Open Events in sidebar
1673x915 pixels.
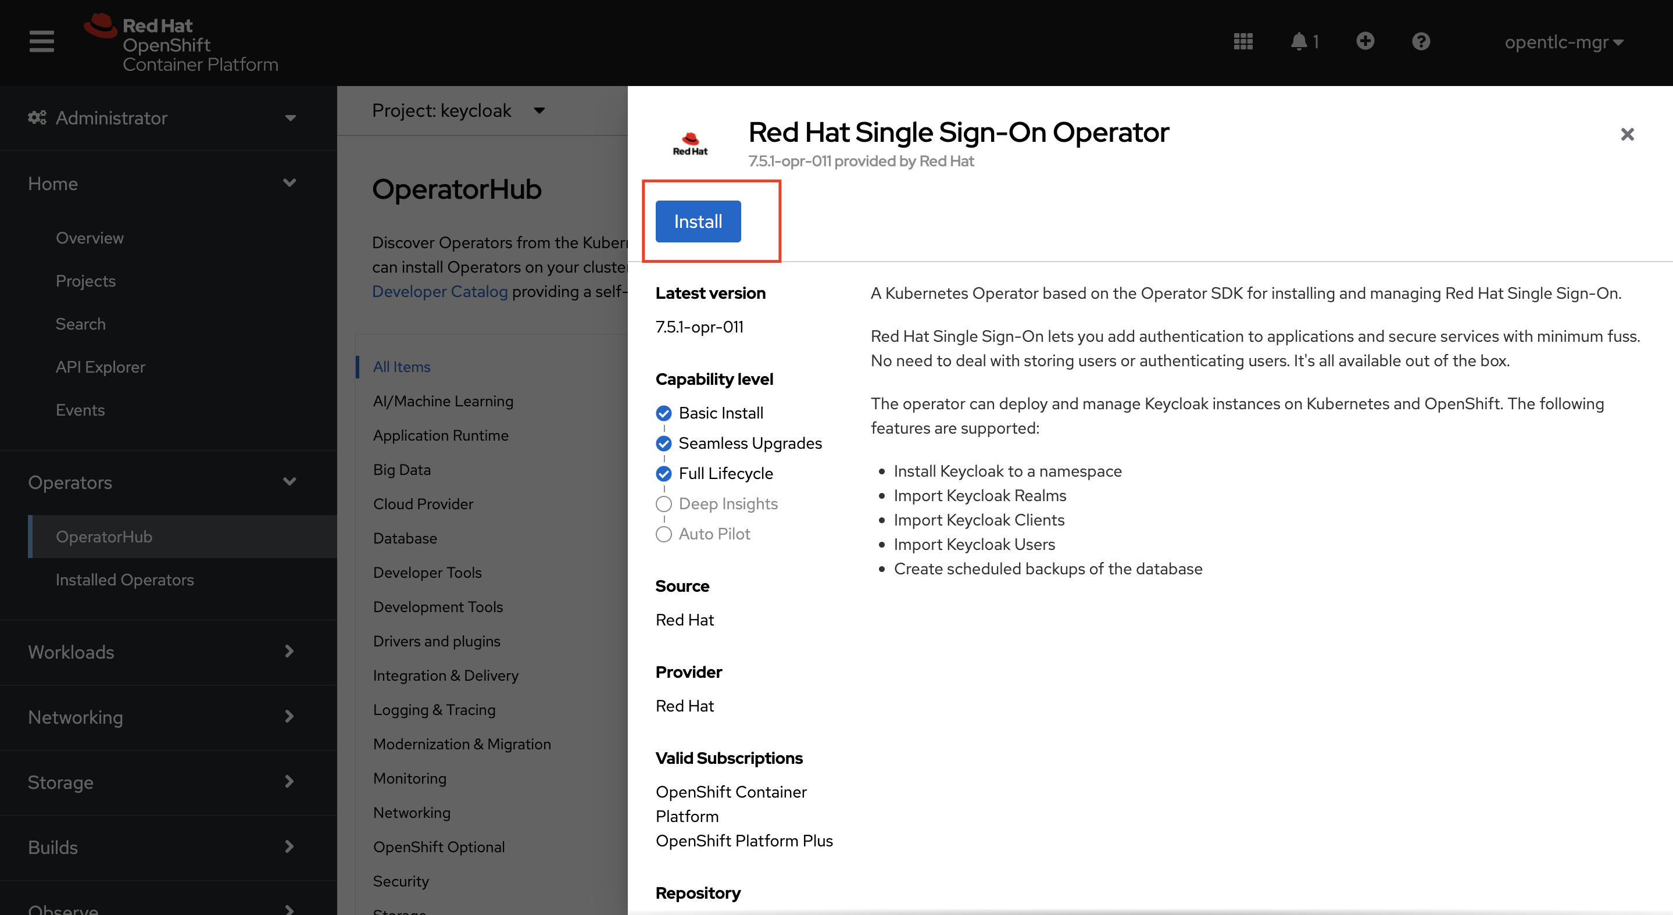(80, 410)
